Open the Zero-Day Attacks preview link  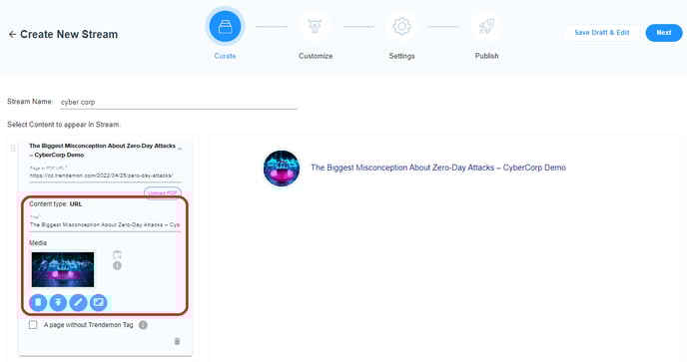438,168
